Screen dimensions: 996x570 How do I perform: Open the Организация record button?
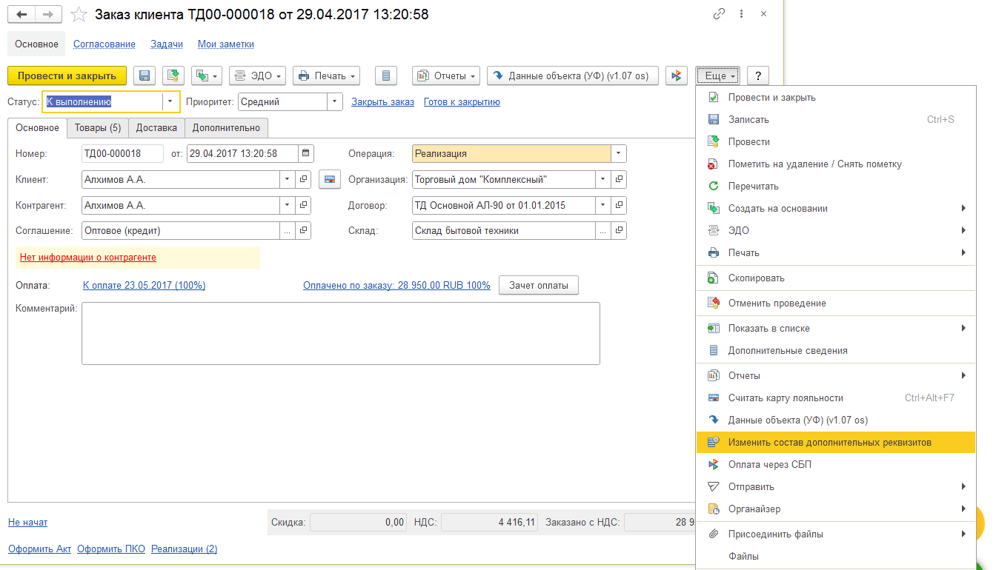click(x=619, y=179)
